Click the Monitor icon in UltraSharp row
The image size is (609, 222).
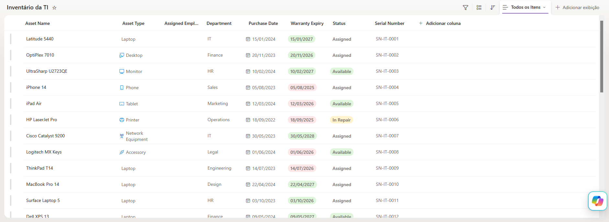click(x=122, y=71)
